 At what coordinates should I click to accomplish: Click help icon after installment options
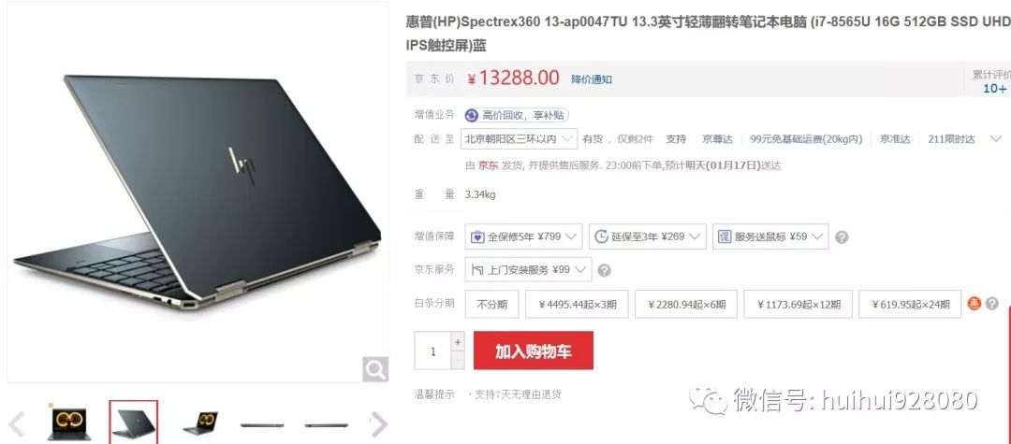tap(992, 303)
